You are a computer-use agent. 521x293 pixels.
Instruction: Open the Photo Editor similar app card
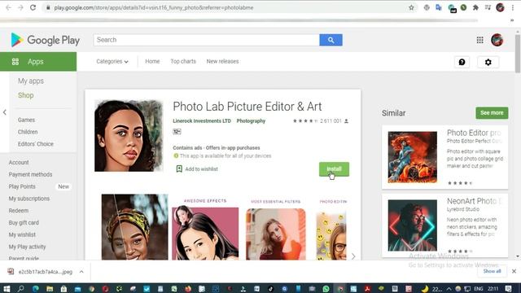coord(444,157)
